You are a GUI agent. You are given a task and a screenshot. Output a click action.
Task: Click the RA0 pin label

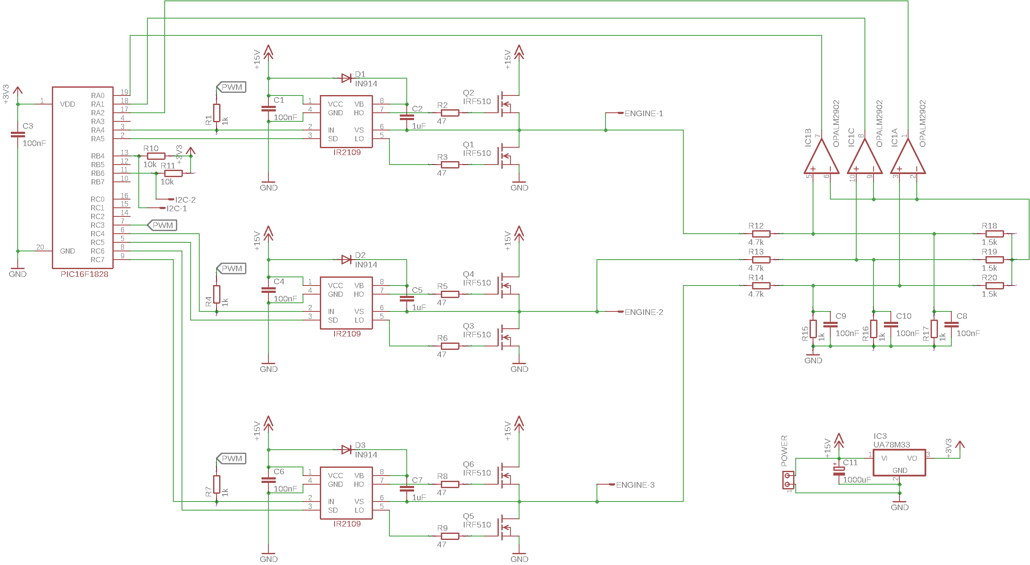[x=98, y=95]
